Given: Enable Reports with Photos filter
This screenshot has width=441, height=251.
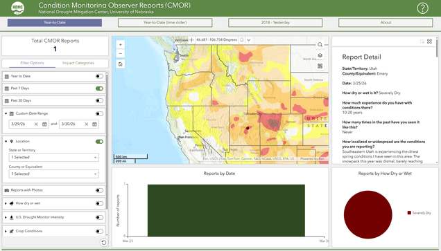Looking at the screenshot, I should pyautogui.click(x=99, y=190).
